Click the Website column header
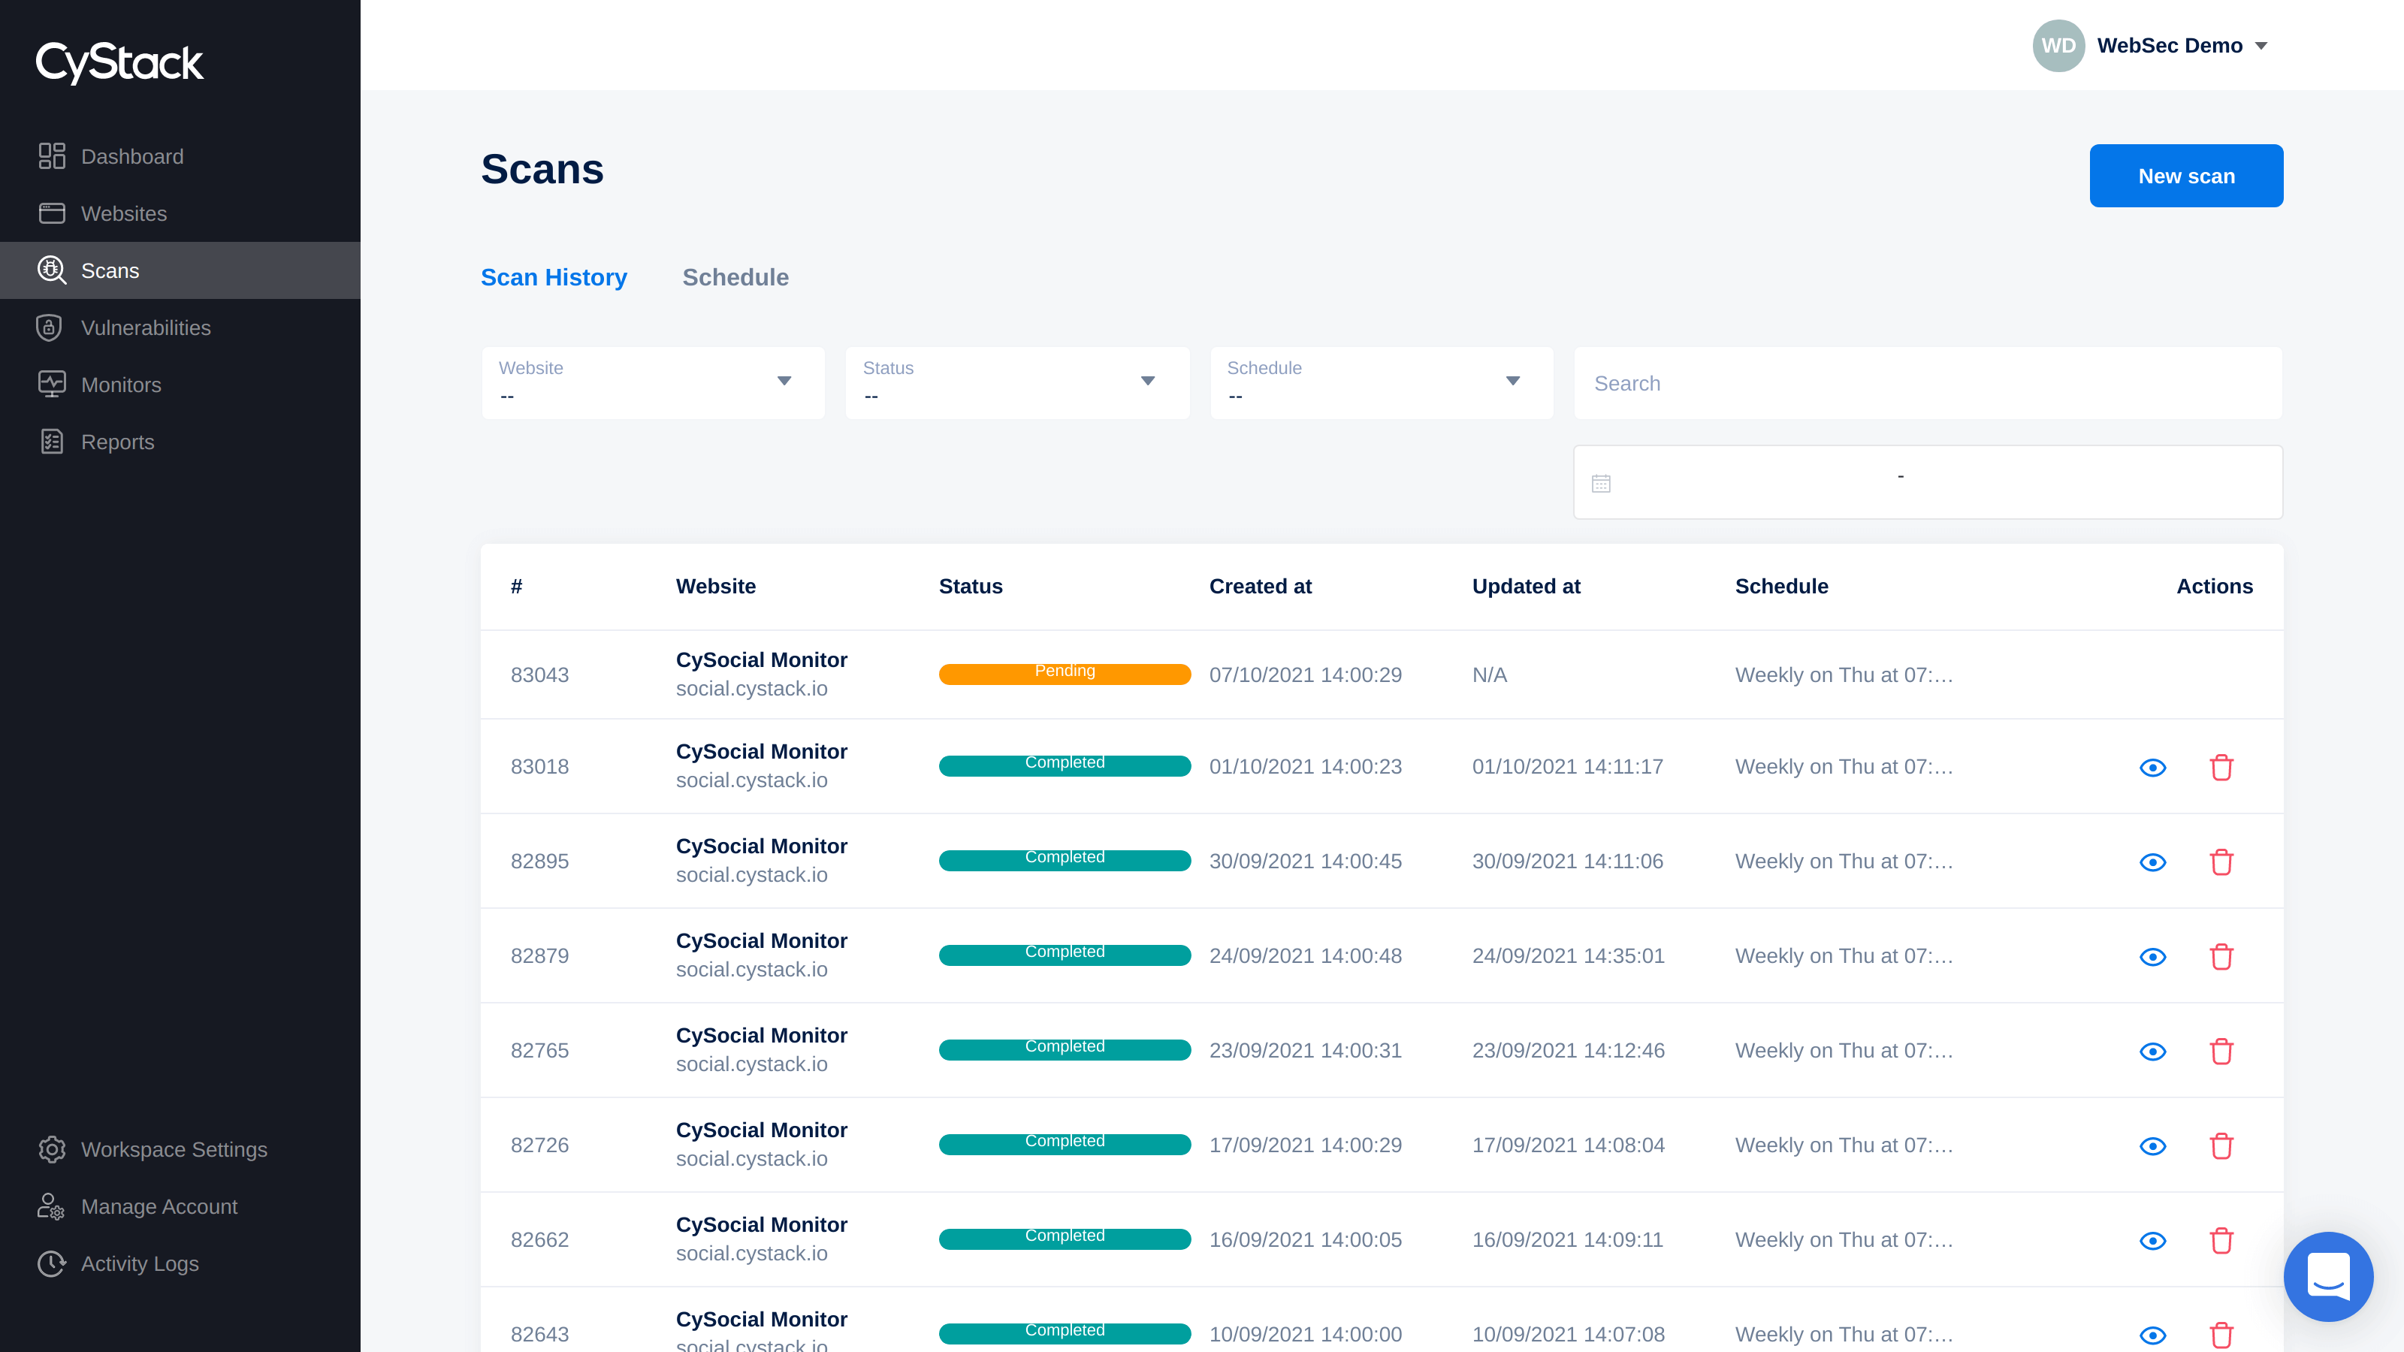Screen dimensions: 2404x1352 716,586
